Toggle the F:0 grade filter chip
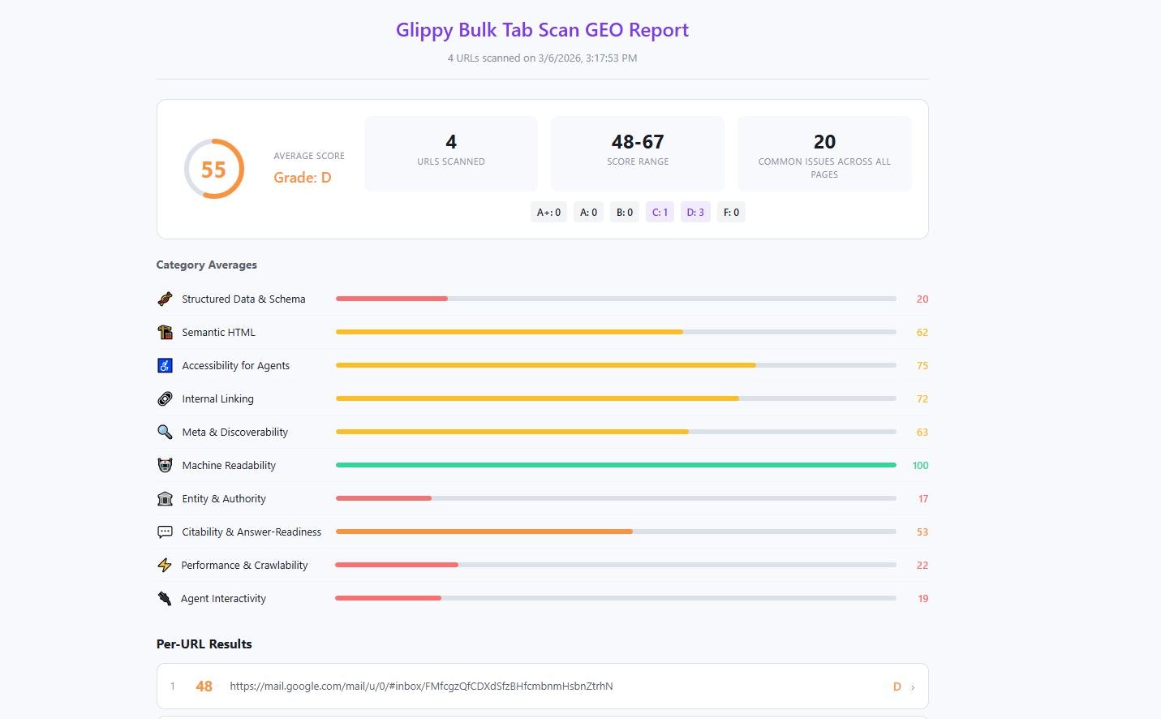 coord(731,212)
